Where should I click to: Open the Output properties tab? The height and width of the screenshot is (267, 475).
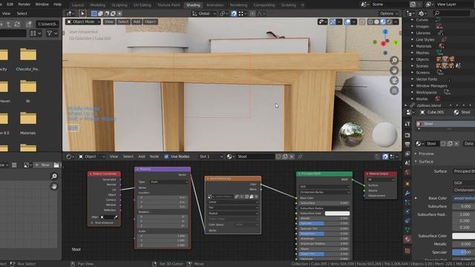407,145
